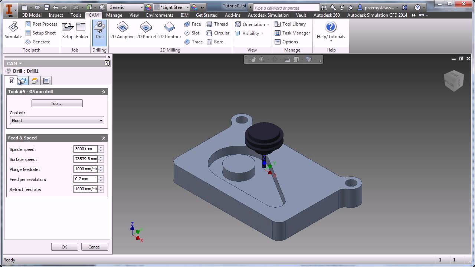This screenshot has width=475, height=267.
Task: Open the Vault ribbon tab
Action: (301, 15)
